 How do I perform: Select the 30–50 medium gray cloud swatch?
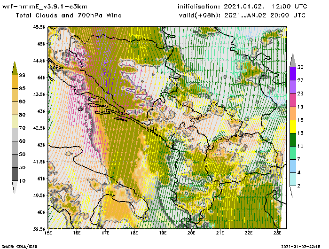coord(15,161)
